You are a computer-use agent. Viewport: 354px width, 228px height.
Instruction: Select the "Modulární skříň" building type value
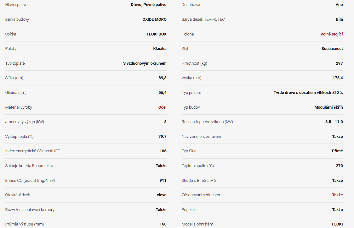pos(328,107)
